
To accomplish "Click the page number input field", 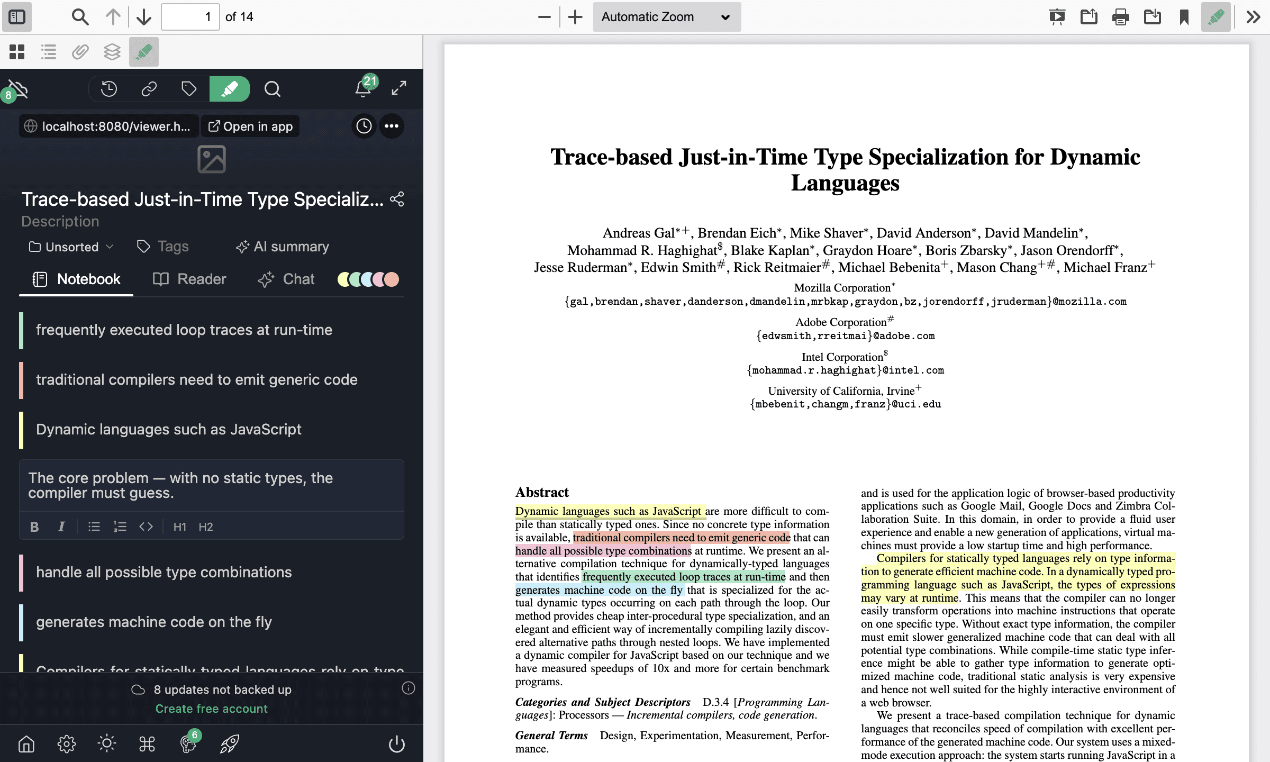I will (190, 17).
